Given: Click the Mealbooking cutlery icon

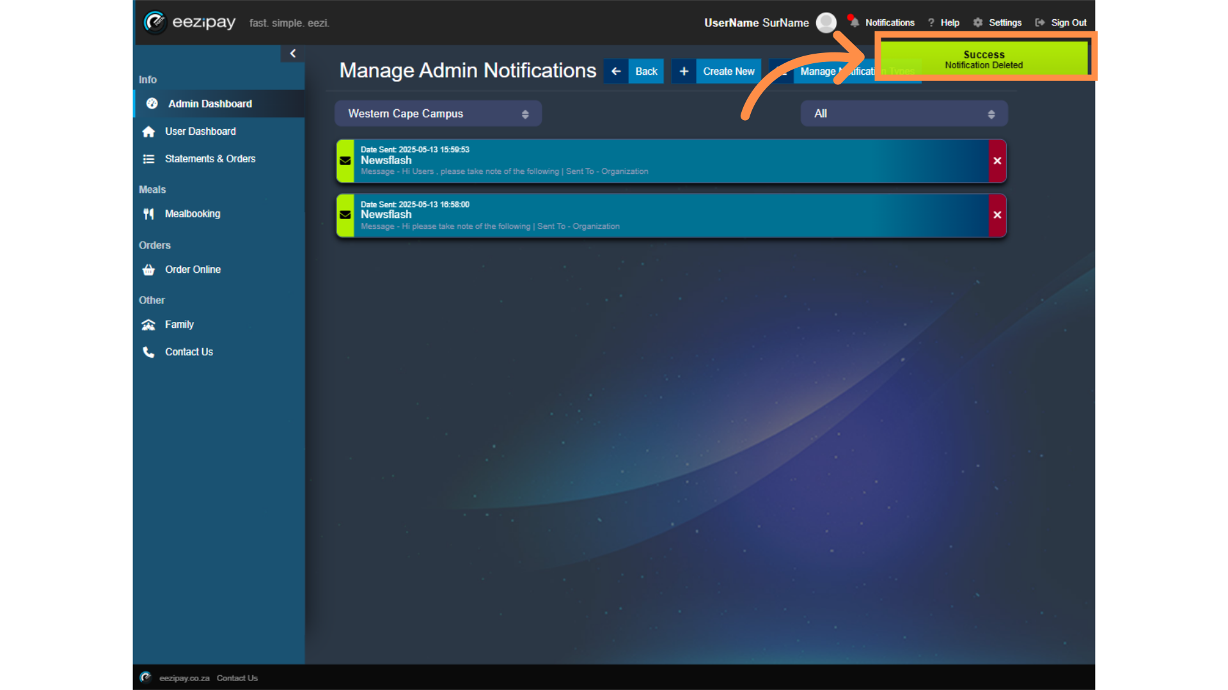Looking at the screenshot, I should pyautogui.click(x=148, y=214).
